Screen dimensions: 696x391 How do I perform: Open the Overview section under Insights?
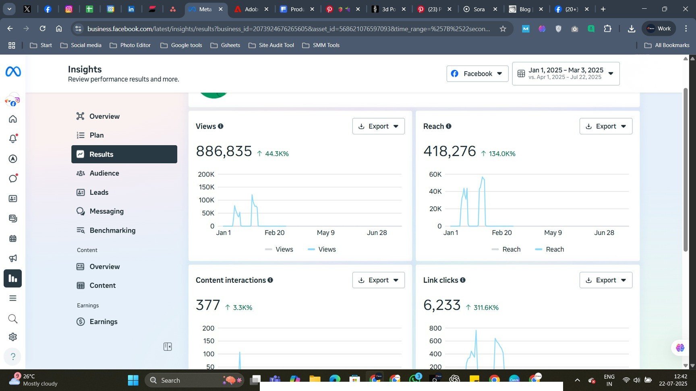124,116
